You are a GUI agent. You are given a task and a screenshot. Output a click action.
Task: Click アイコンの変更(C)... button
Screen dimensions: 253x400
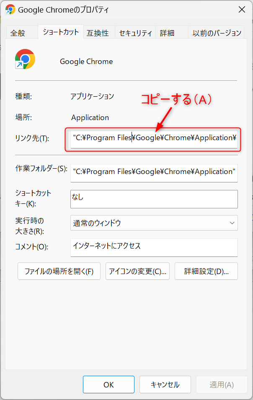[x=138, y=271]
